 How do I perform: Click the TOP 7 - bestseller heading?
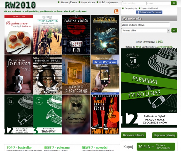[x=19, y=148]
